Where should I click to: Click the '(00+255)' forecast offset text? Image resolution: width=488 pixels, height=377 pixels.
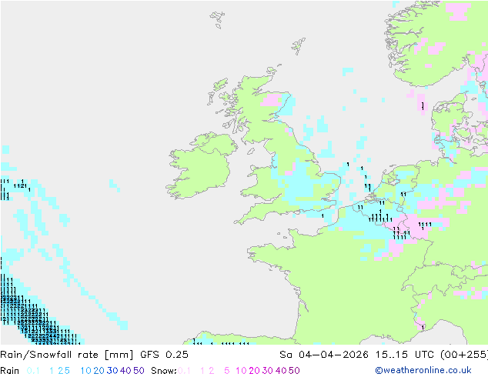[464, 355]
